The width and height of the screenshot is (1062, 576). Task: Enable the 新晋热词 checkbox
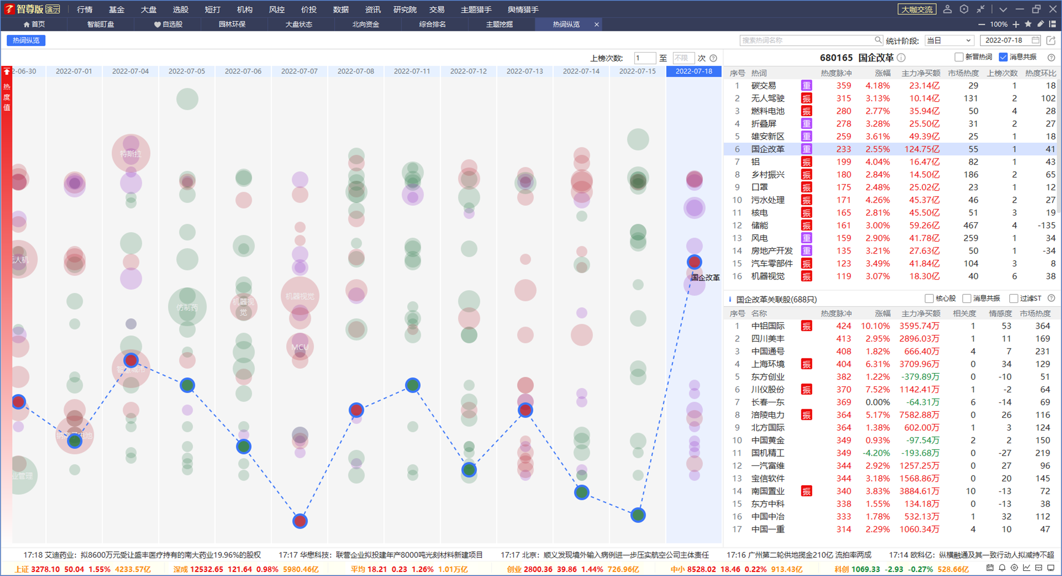pos(959,57)
